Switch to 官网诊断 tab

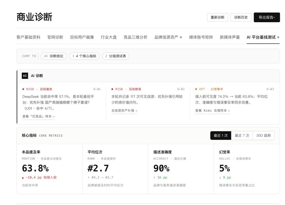point(55,37)
